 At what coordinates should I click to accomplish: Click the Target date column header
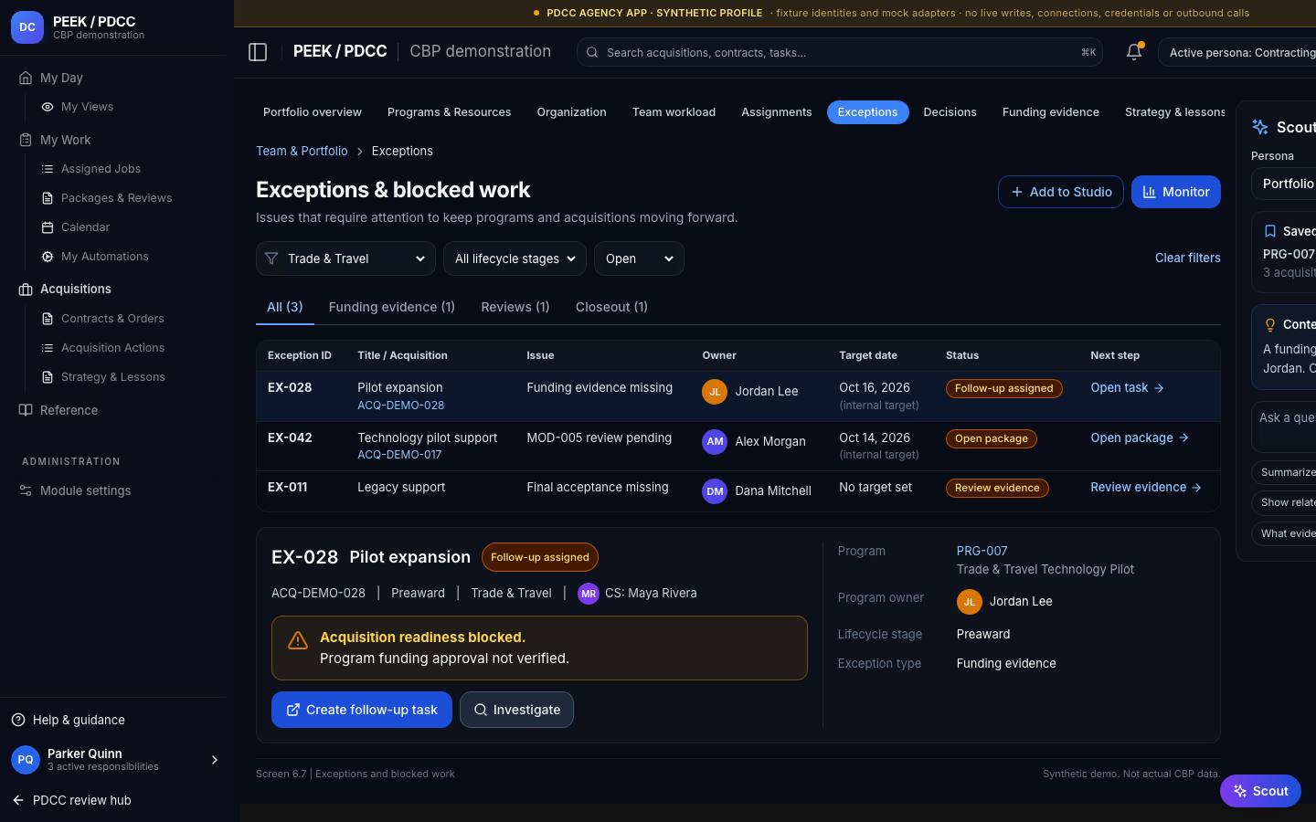[868, 355]
